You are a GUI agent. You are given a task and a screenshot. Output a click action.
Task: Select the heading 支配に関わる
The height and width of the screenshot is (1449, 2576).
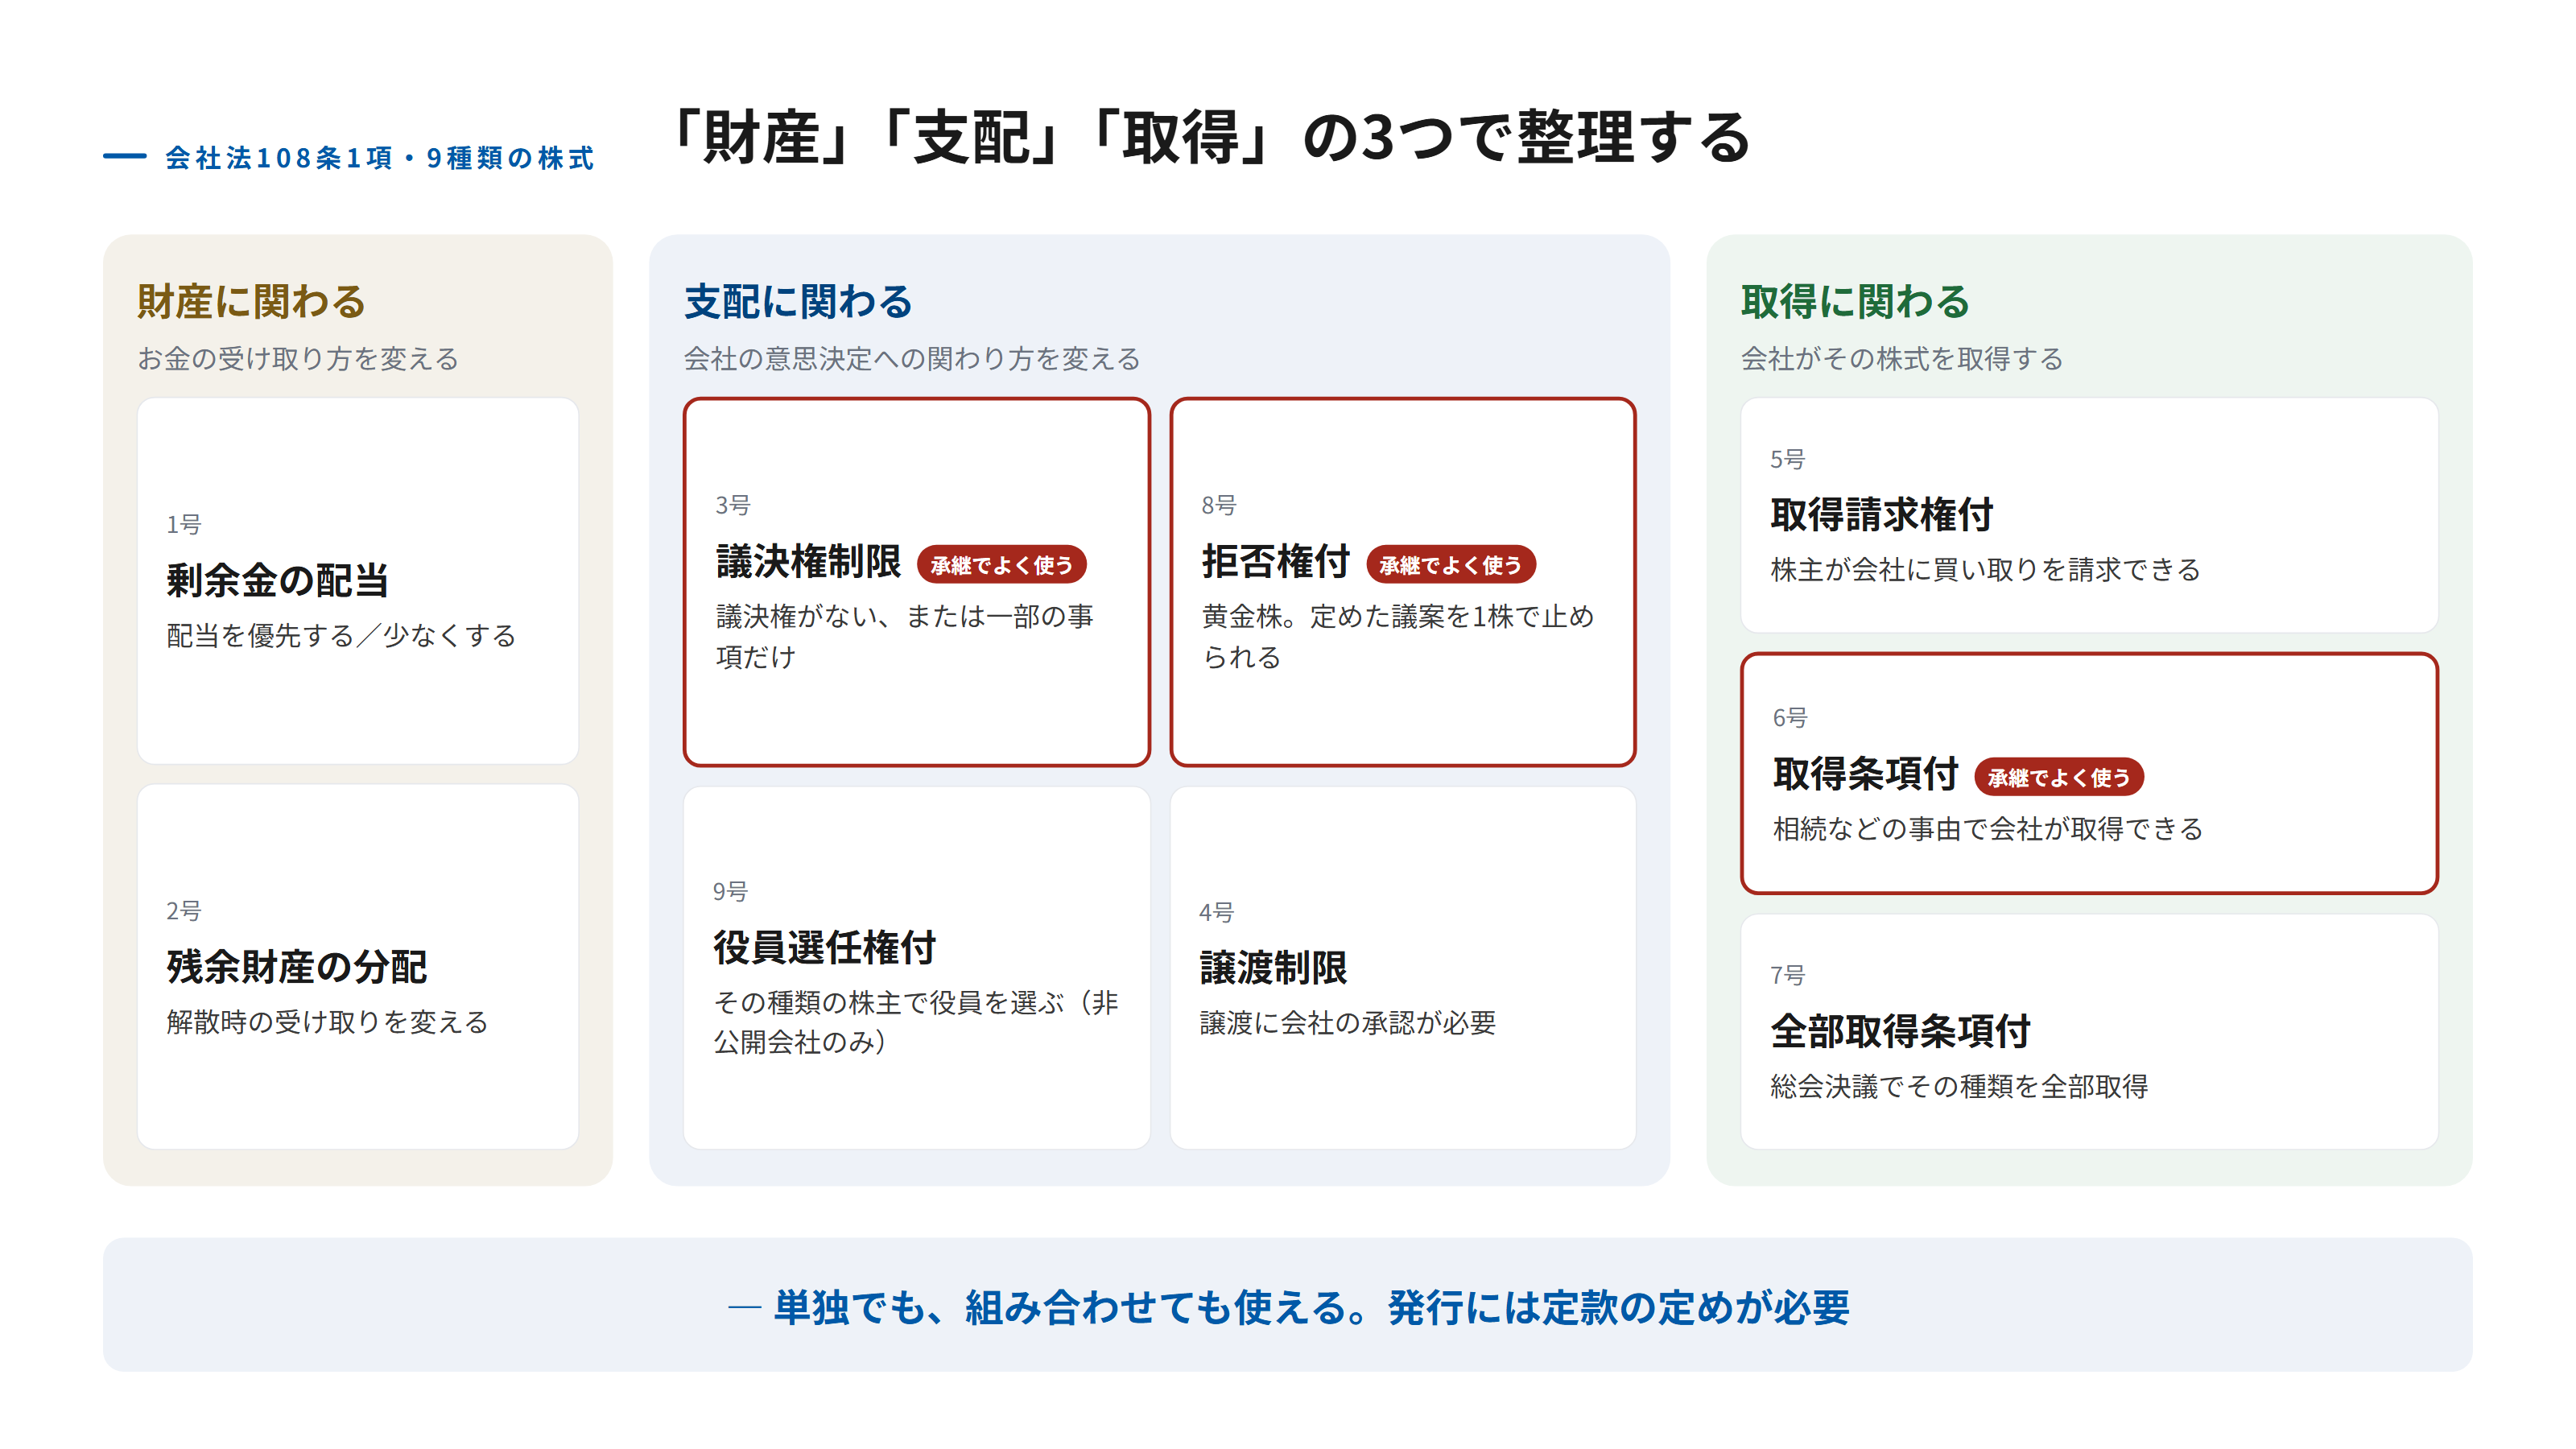click(798, 302)
